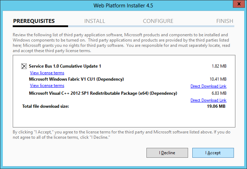Click the step progress bar under the headers
This screenshot has width=247, height=169.
pyautogui.click(x=123, y=26)
